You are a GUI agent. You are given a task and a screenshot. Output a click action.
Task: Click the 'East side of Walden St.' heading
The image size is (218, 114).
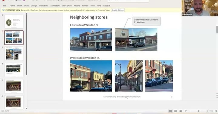[84, 25]
